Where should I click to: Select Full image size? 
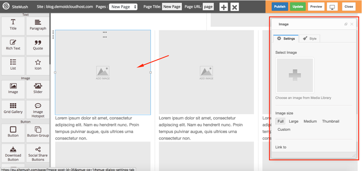tap(280, 122)
